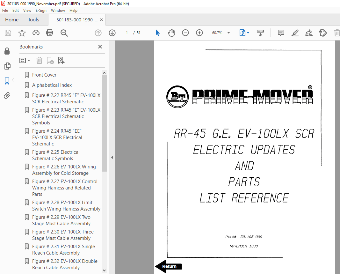Switch to the Tools tab
Screen dimensions: 340x274
[x=33, y=19]
